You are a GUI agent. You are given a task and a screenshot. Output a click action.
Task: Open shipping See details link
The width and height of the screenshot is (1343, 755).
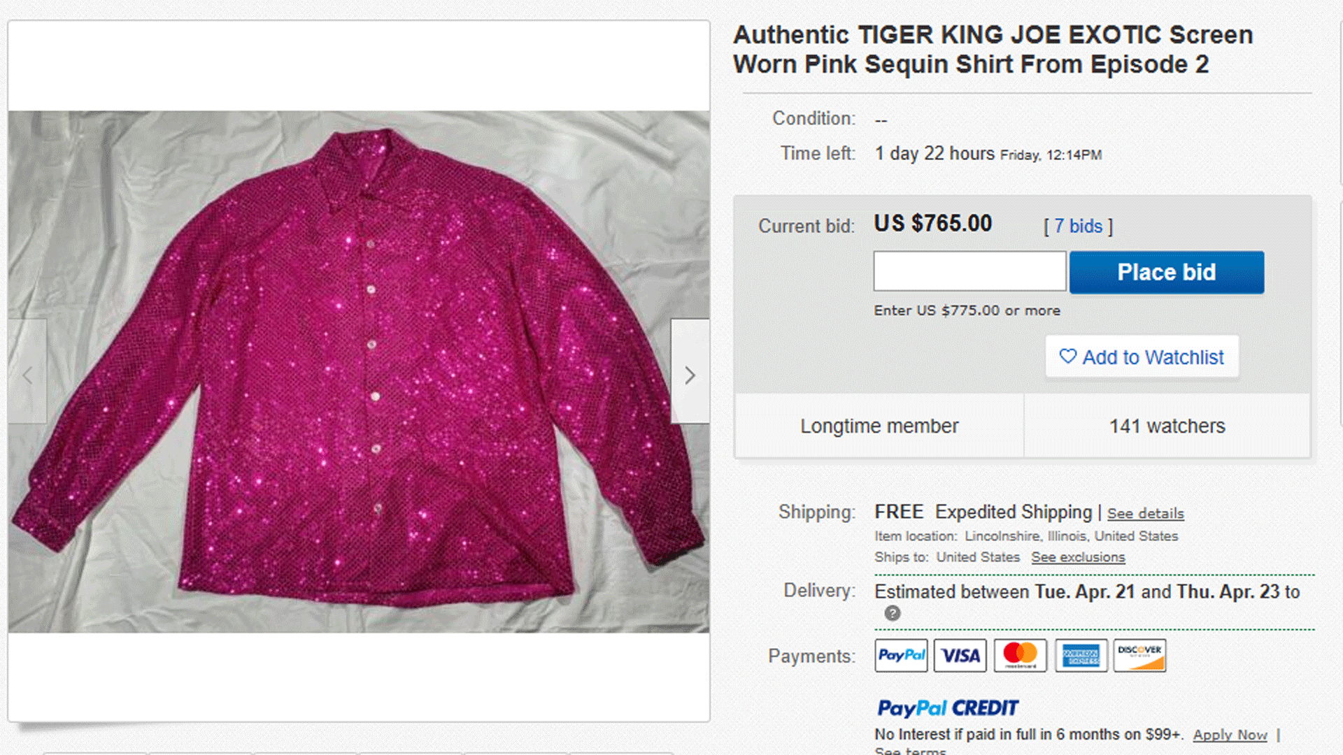[1145, 514]
